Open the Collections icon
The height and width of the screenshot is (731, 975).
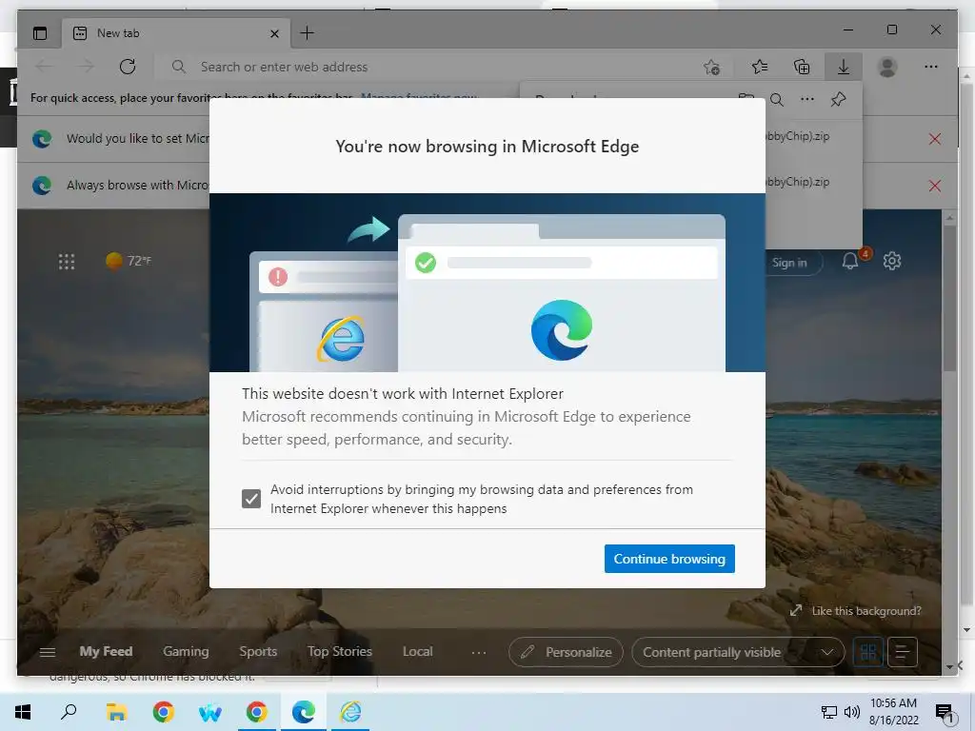(802, 67)
